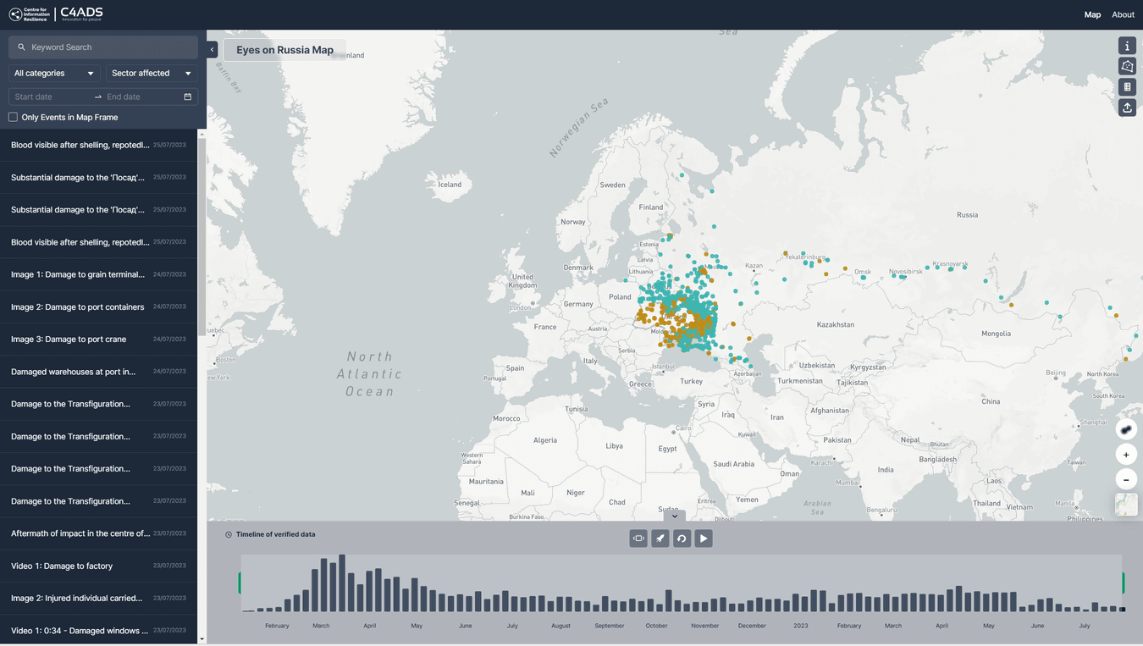Open the Sector affected dropdown
1143x646 pixels.
point(151,73)
